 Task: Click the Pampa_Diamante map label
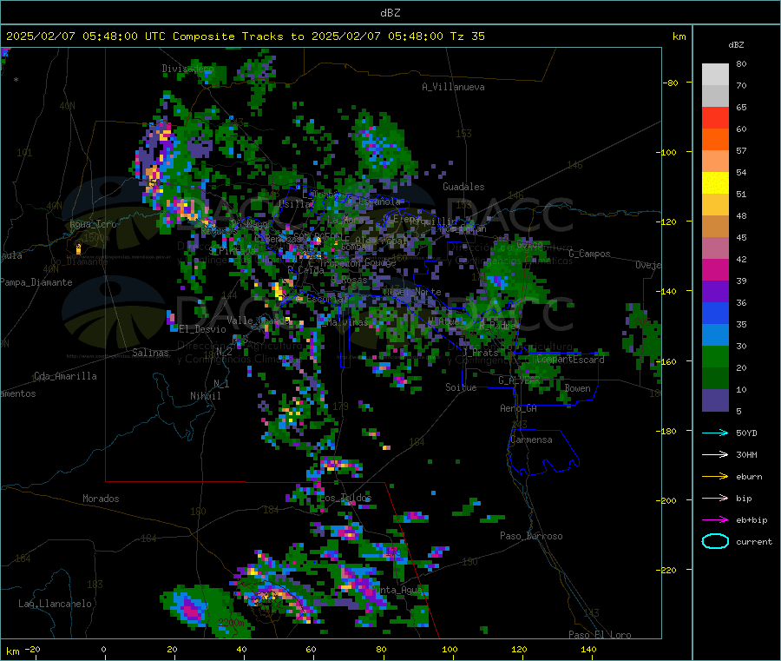(36, 282)
